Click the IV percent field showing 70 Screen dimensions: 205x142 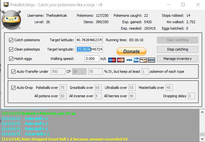click(x=95, y=71)
